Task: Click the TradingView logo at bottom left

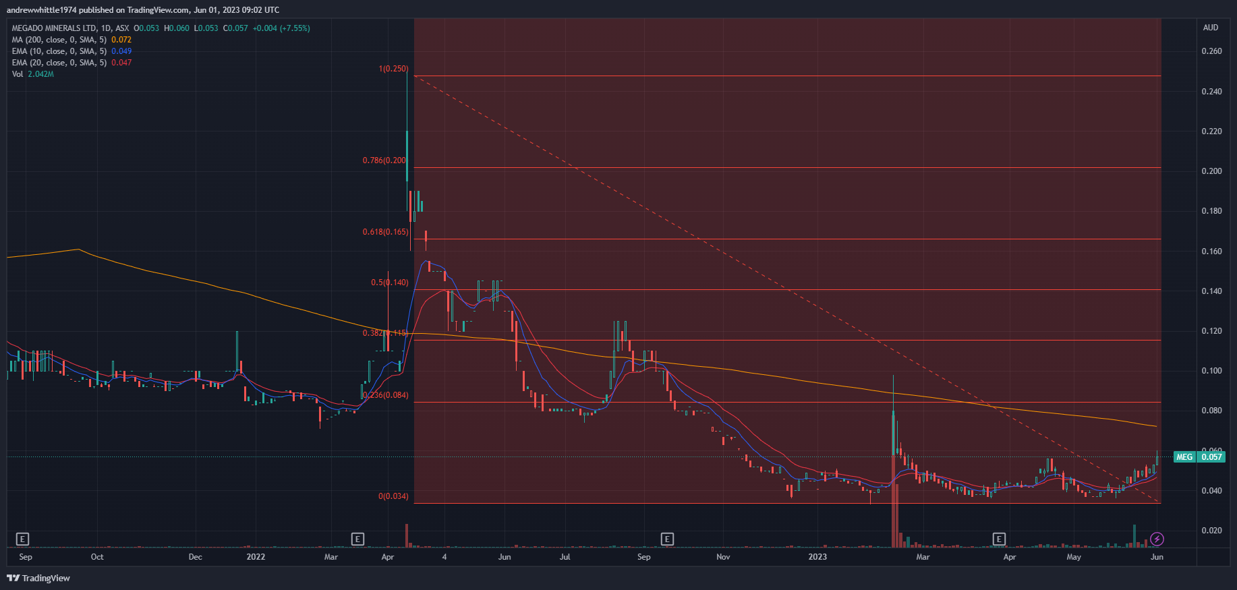Action: point(38,578)
